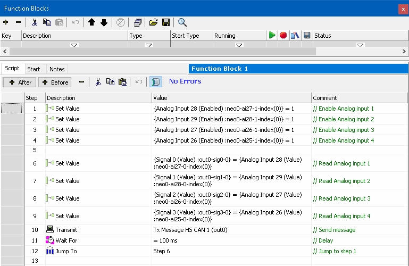Click the magnifying glass search icon
The width and height of the screenshot is (409, 266).
[182, 22]
